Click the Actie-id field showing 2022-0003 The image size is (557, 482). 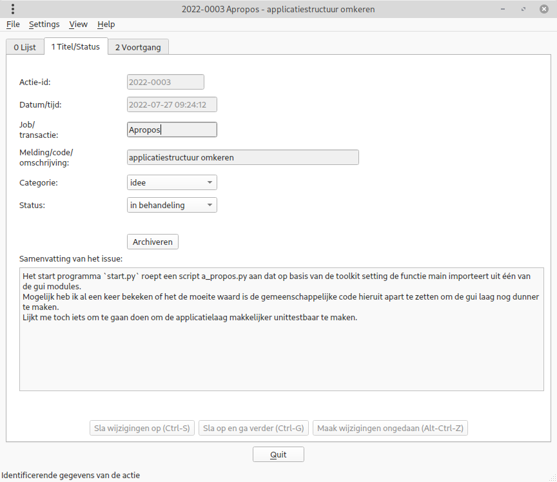pyautogui.click(x=165, y=82)
